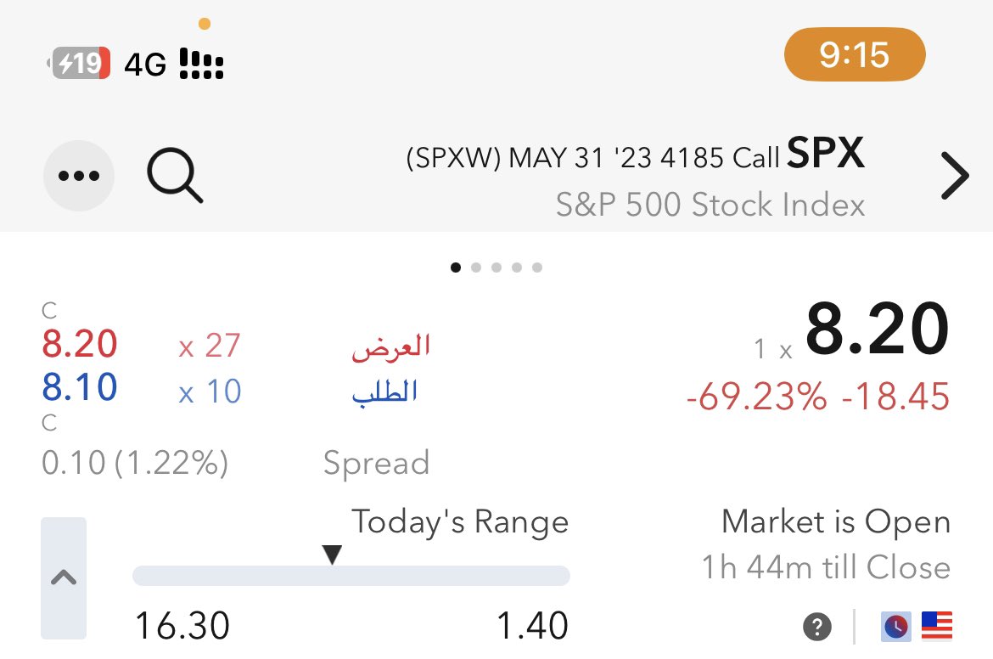Tap the cellular signal bars icon
Image resolution: width=993 pixels, height=659 pixels.
(x=201, y=64)
